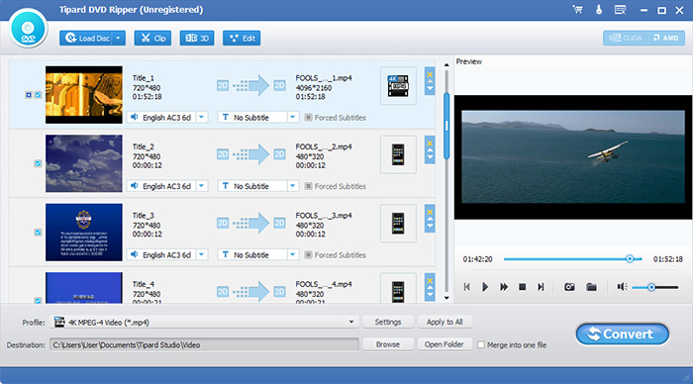
Task: Click the snapshot camera icon
Action: (x=569, y=287)
